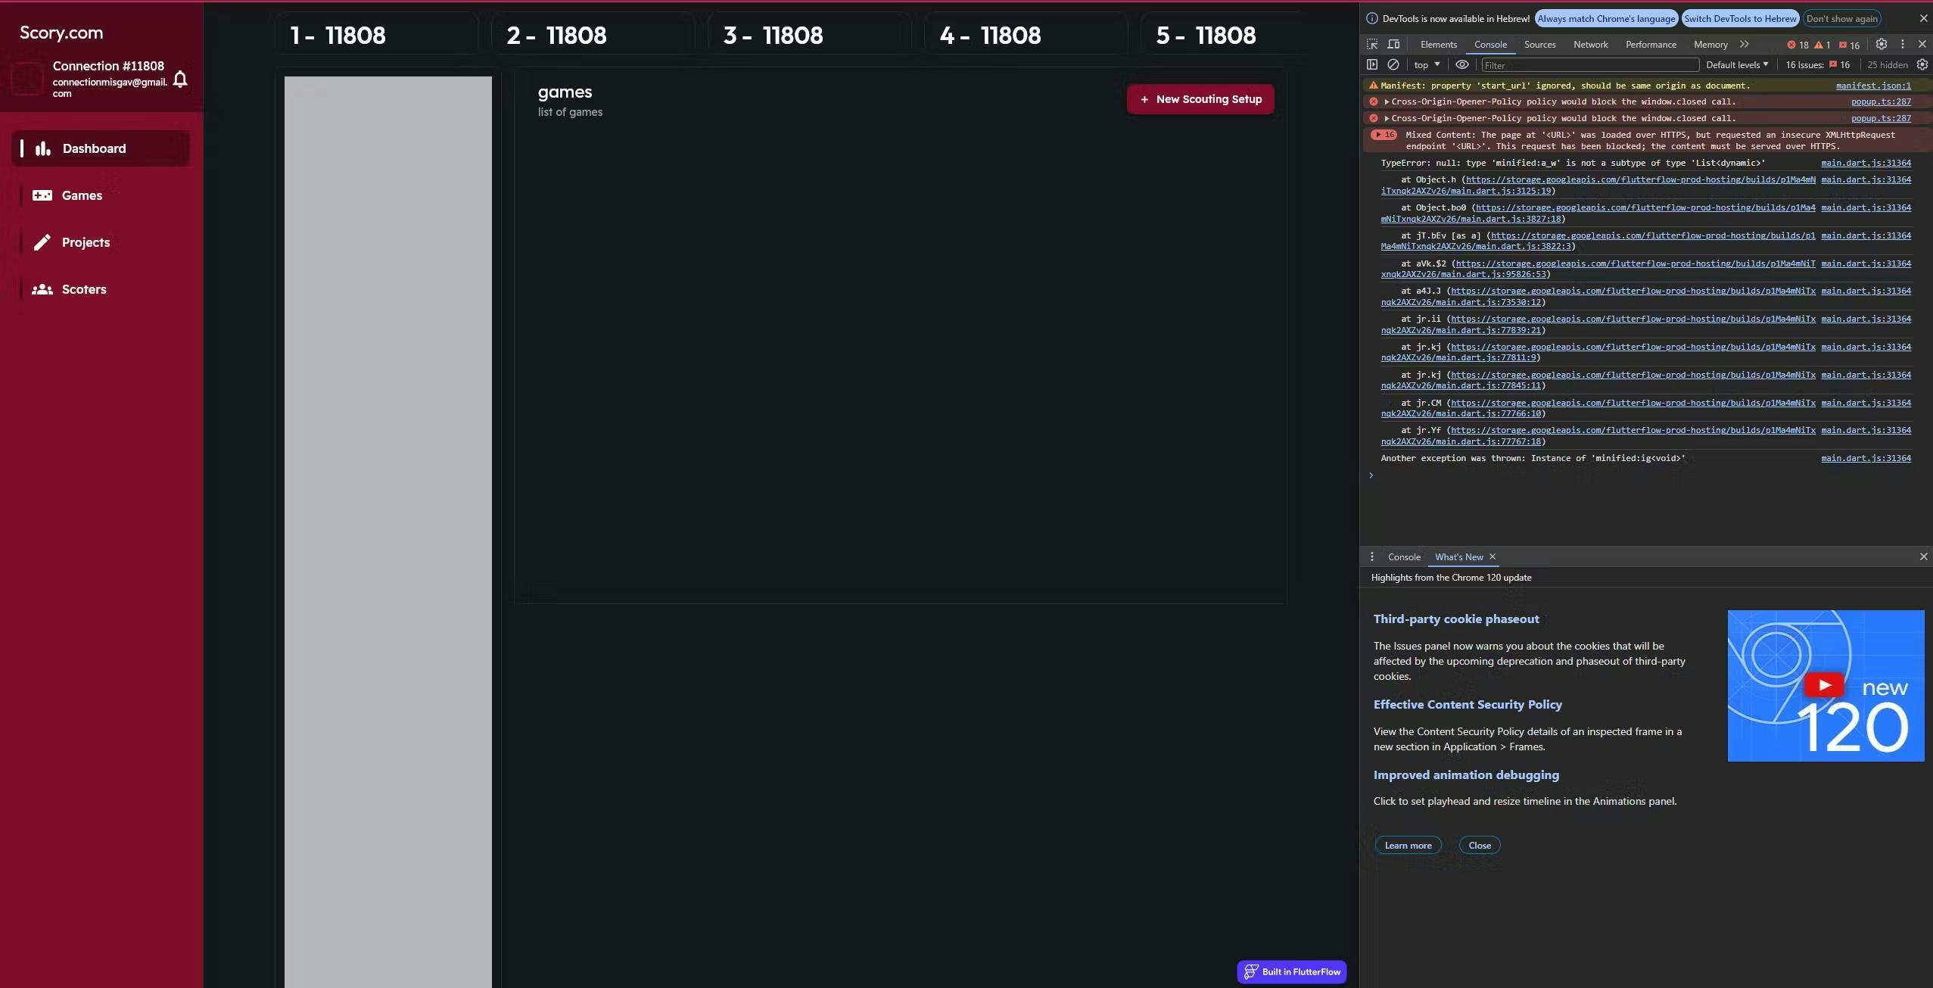Click Switch DevTools to Hebrew
1933x988 pixels.
coord(1740,19)
